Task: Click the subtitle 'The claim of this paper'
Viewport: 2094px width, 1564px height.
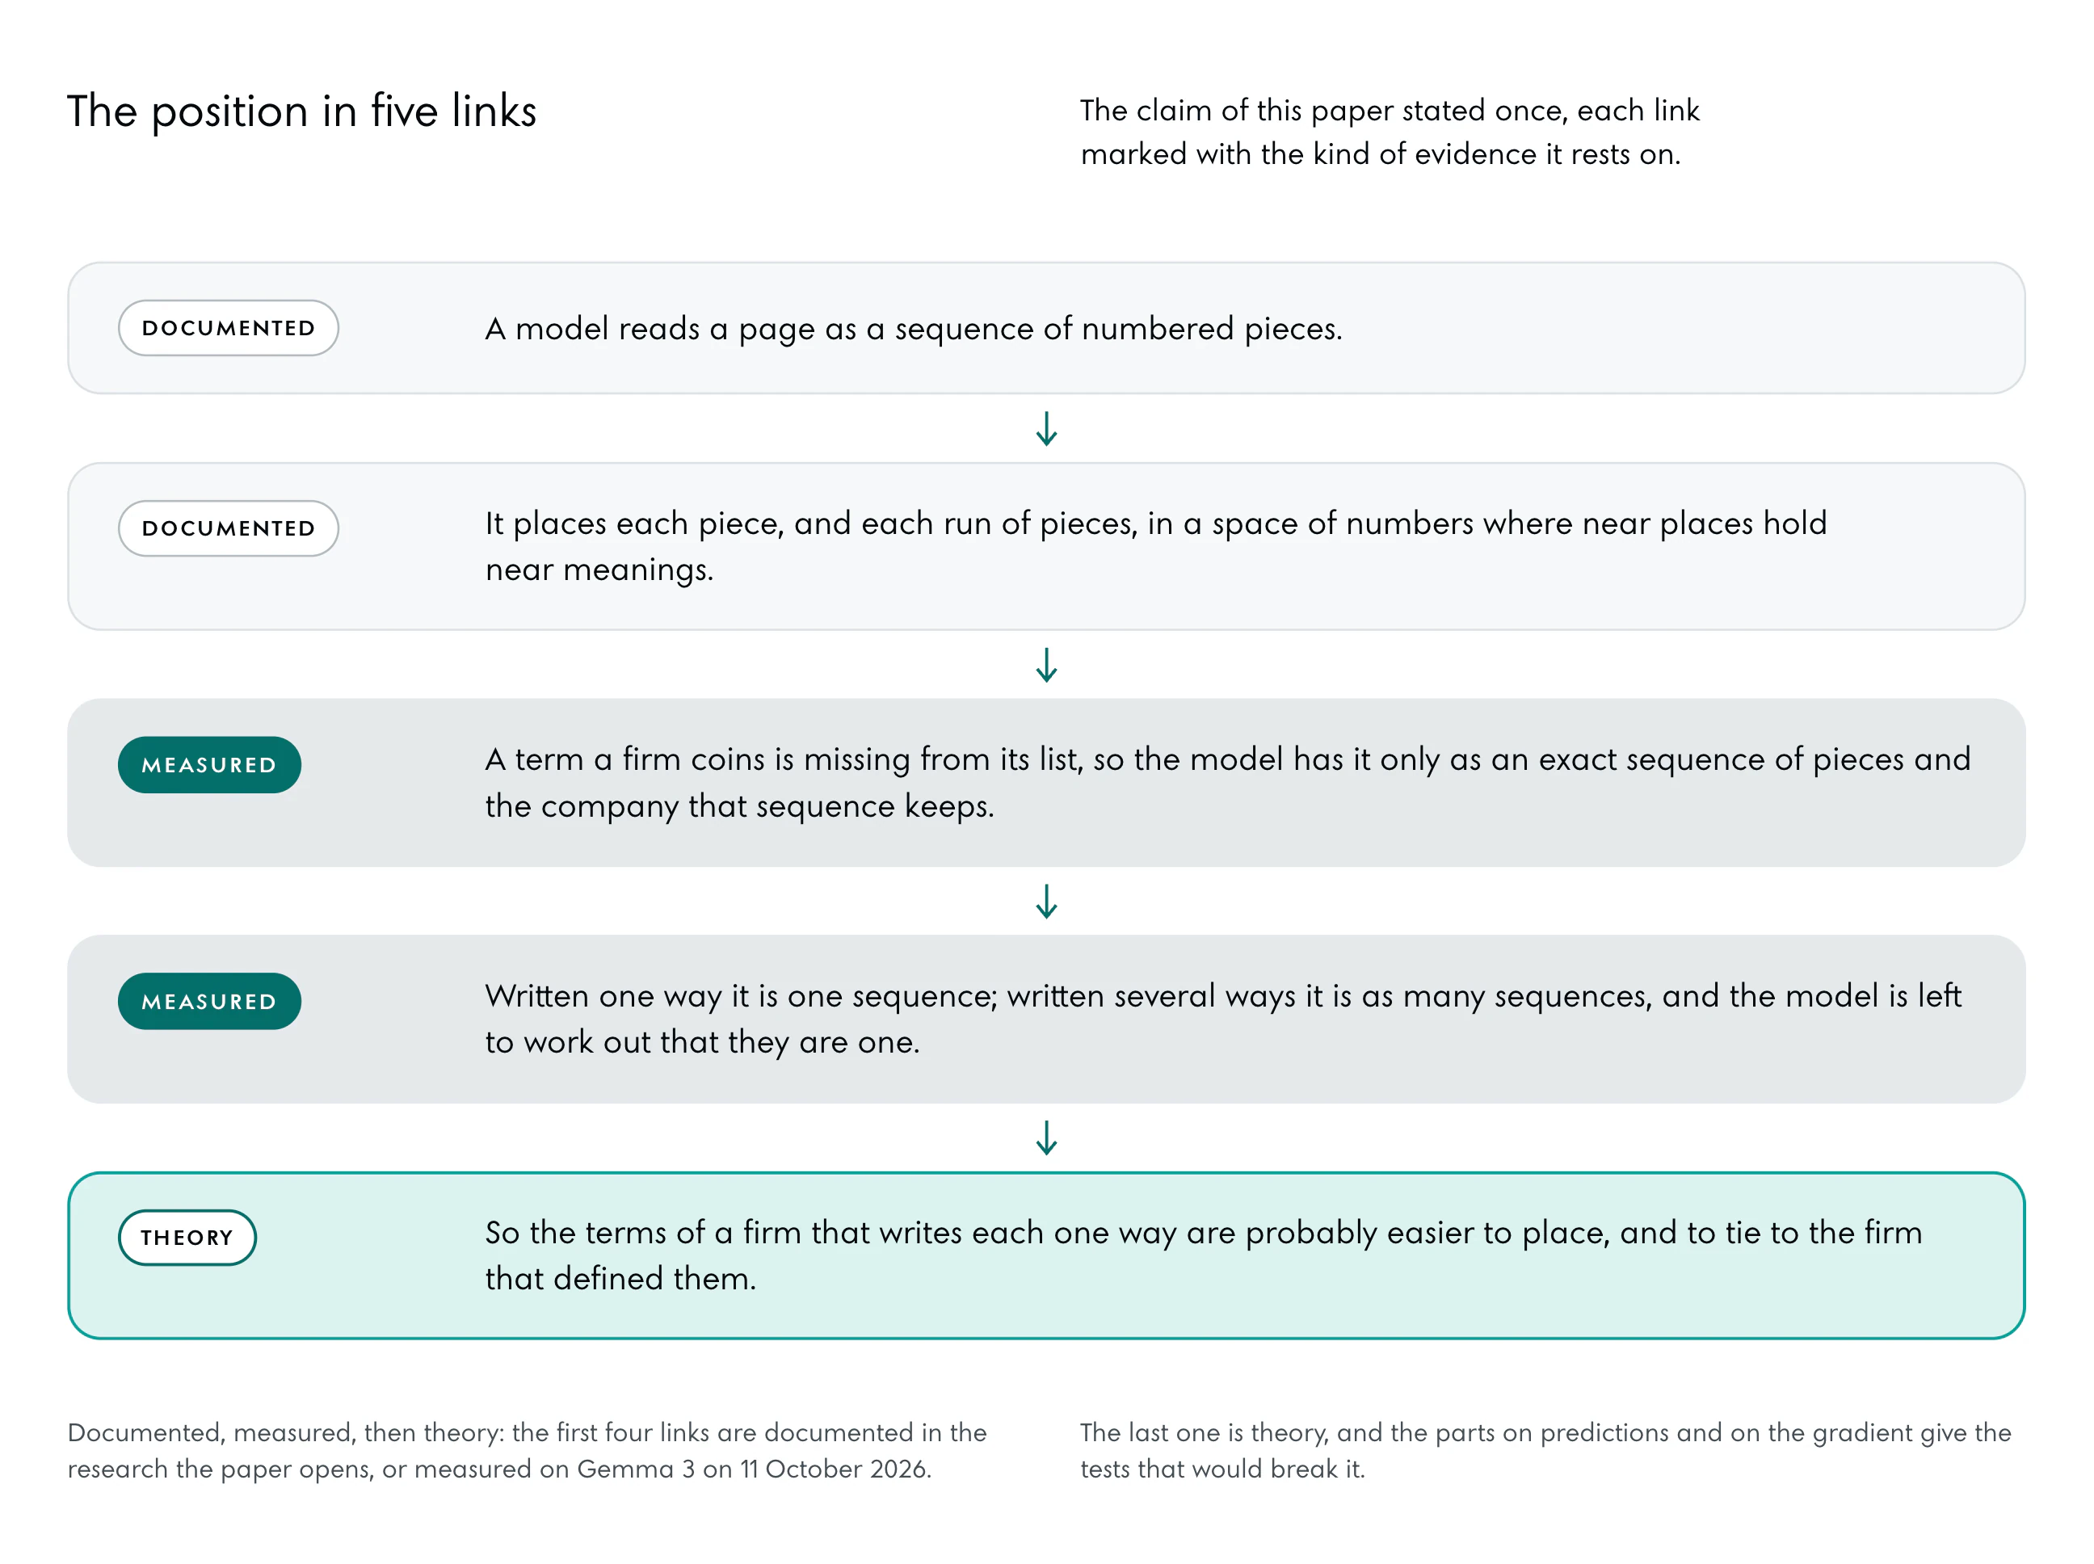Action: tap(1390, 132)
